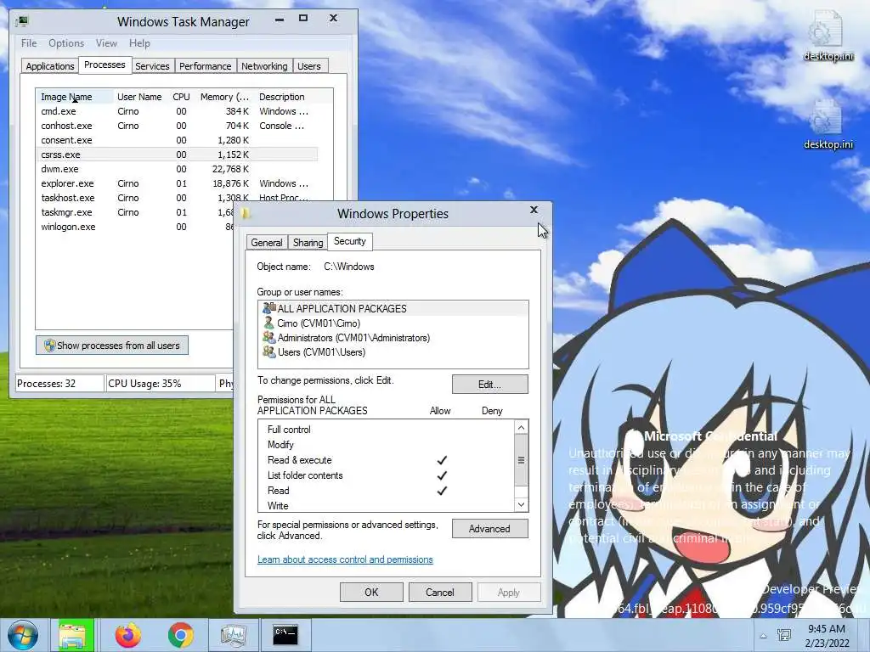This screenshot has height=652, width=870.
Task: Click the Users group icon
Action: (269, 351)
